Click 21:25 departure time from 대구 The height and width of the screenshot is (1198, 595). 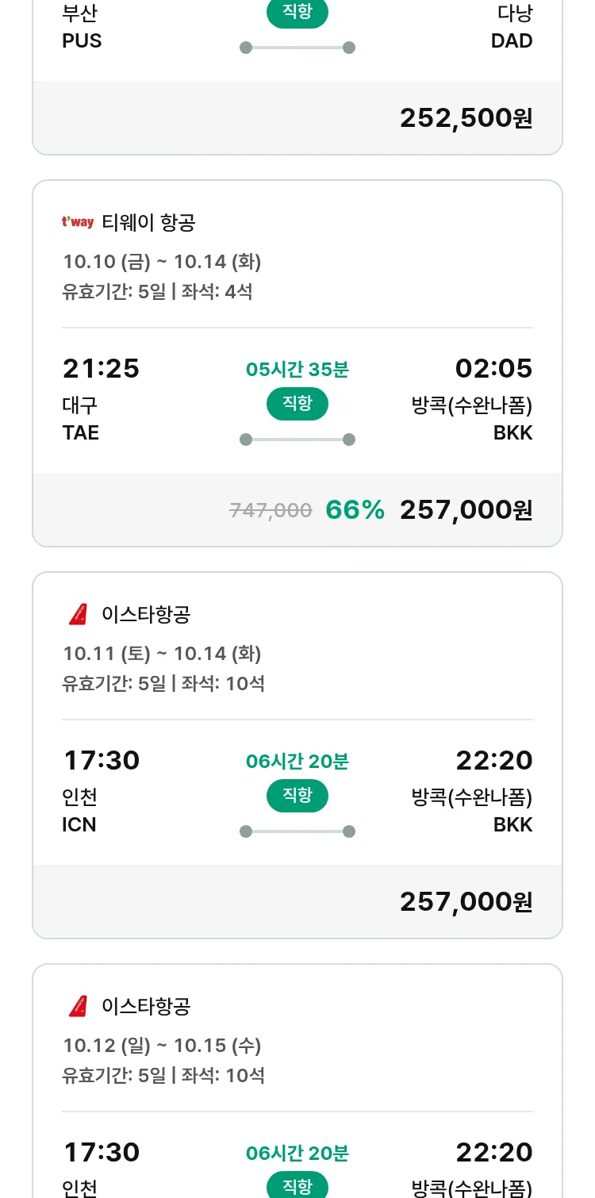pos(101,369)
